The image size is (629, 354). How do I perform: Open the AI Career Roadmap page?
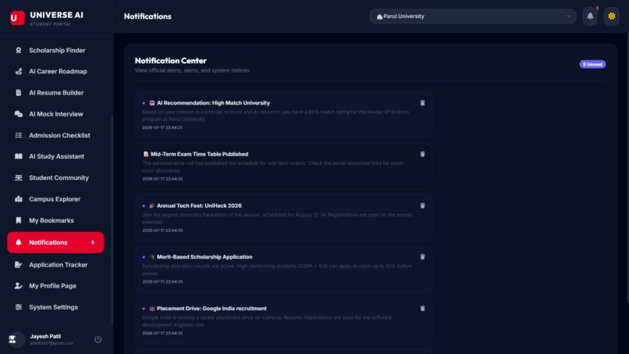[x=55, y=72]
